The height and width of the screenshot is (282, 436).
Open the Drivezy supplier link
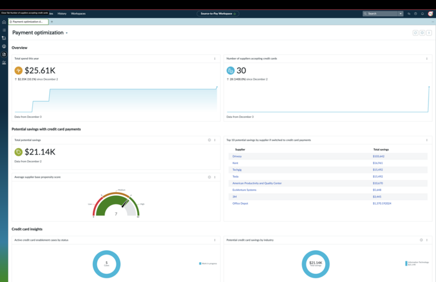point(237,157)
